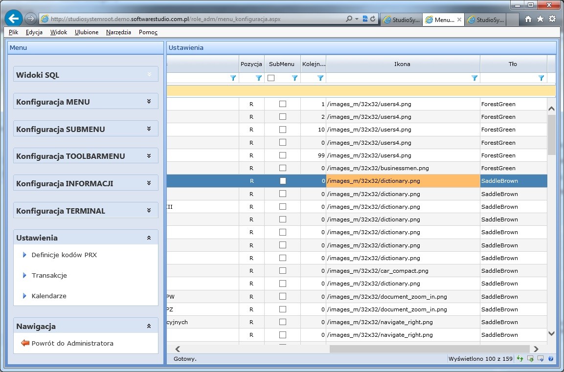
Task: Open a new blank browser tab
Action: (x=513, y=20)
